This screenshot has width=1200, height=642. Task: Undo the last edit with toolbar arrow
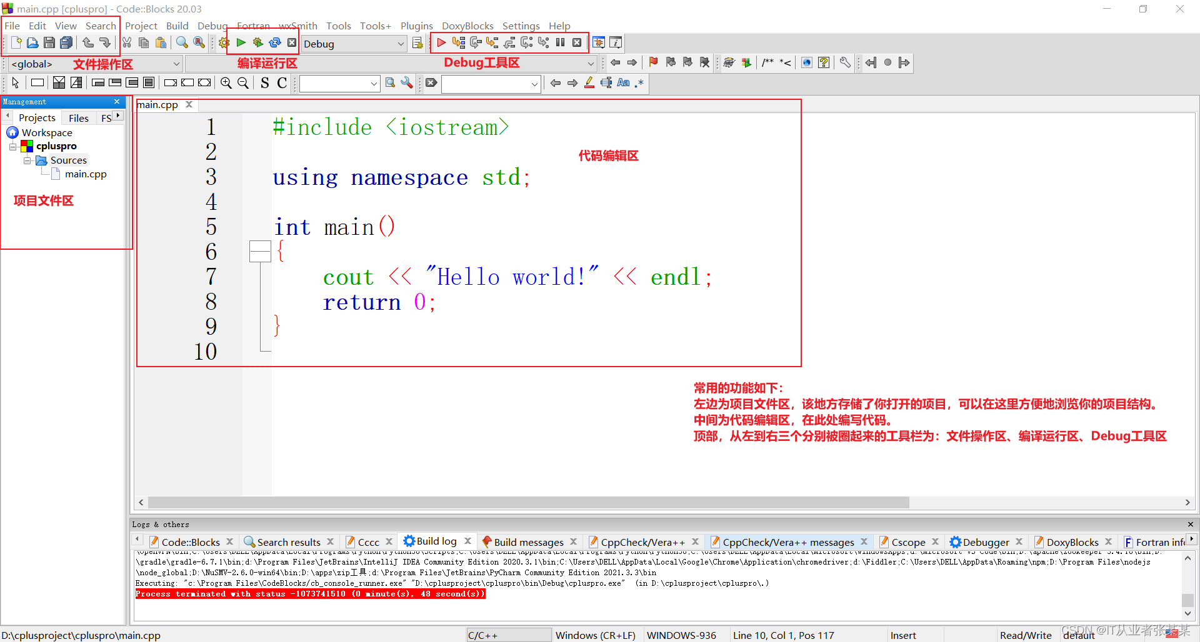[88, 42]
